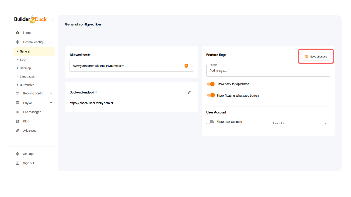Open the Layout id dropdown

(300, 123)
